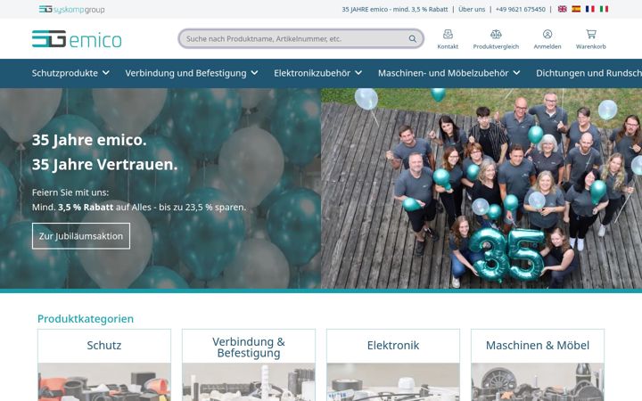Open the Kontakt icon
This screenshot has width=642, height=401.
(448, 34)
